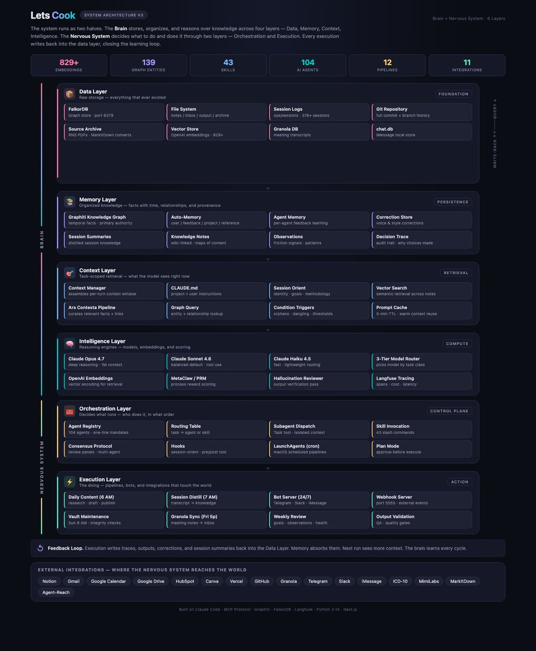This screenshot has width=536, height=651.
Task: Select the 829+ Embeddings stat card
Action: coord(69,65)
